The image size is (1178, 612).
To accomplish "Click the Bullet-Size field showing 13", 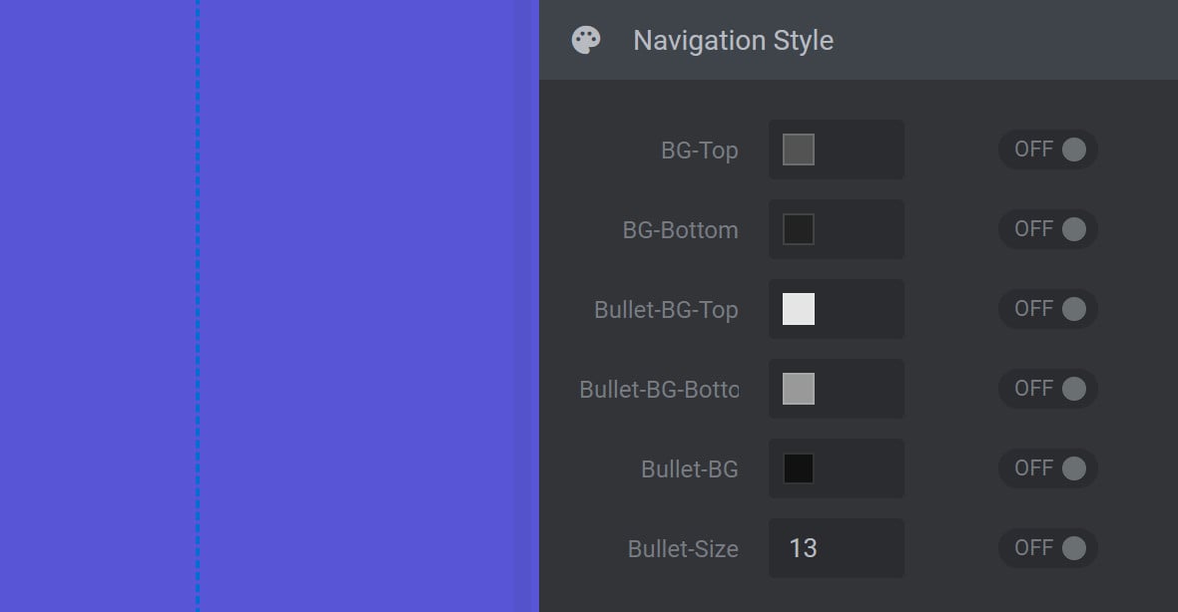I will 837,548.
